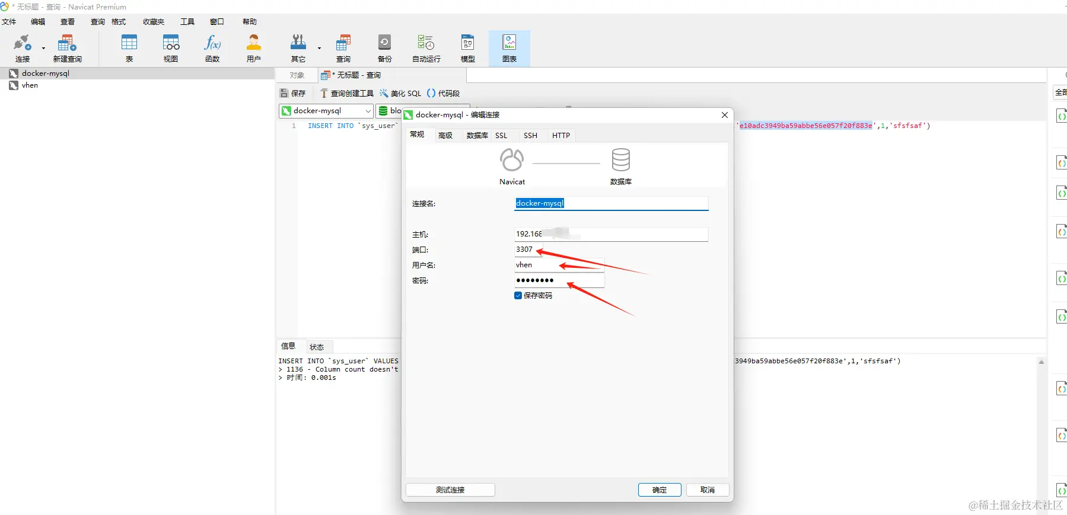The image size is (1067, 515).
Task: Open the 图表 (Charts) toolbar icon
Action: (x=509, y=48)
